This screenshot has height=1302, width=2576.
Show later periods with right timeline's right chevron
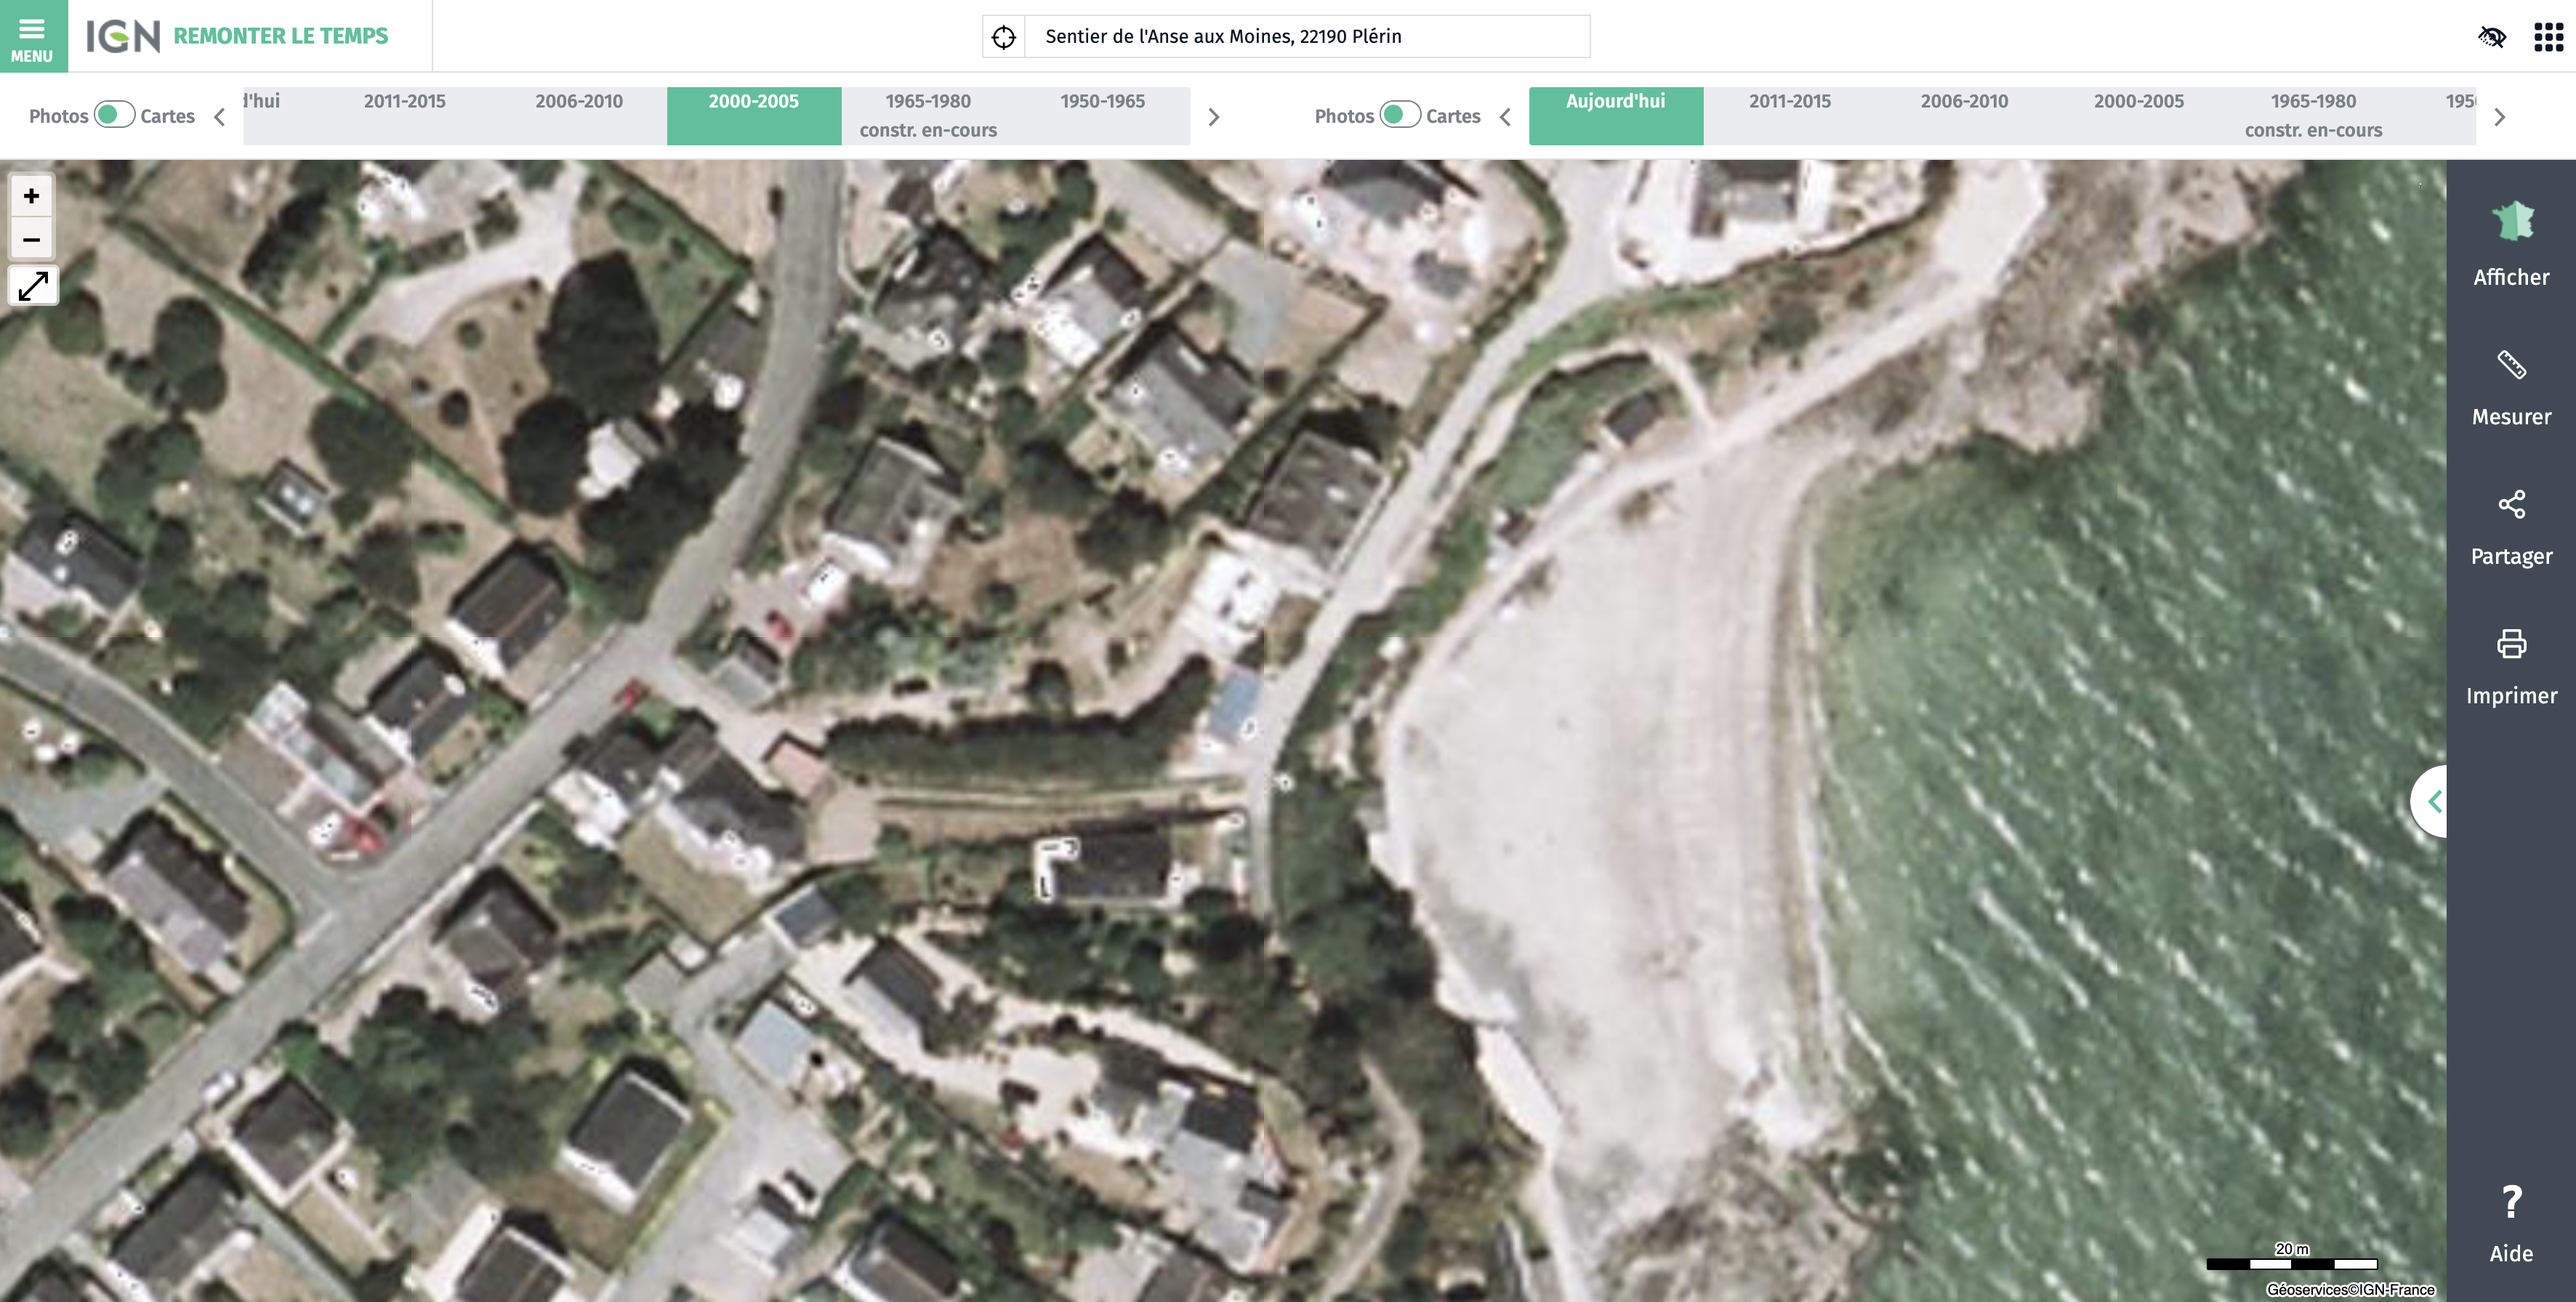(2499, 117)
